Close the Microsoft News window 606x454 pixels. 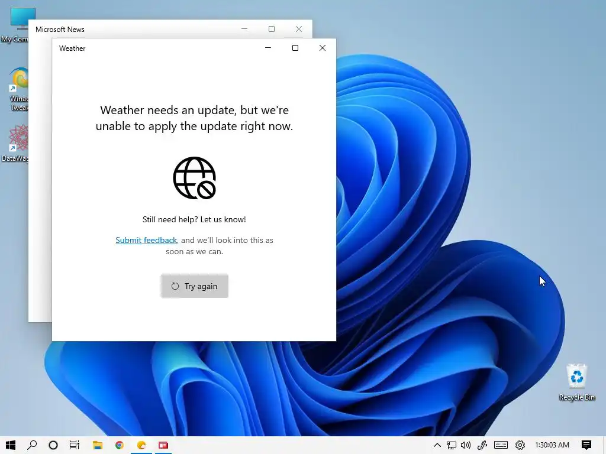[x=299, y=29]
